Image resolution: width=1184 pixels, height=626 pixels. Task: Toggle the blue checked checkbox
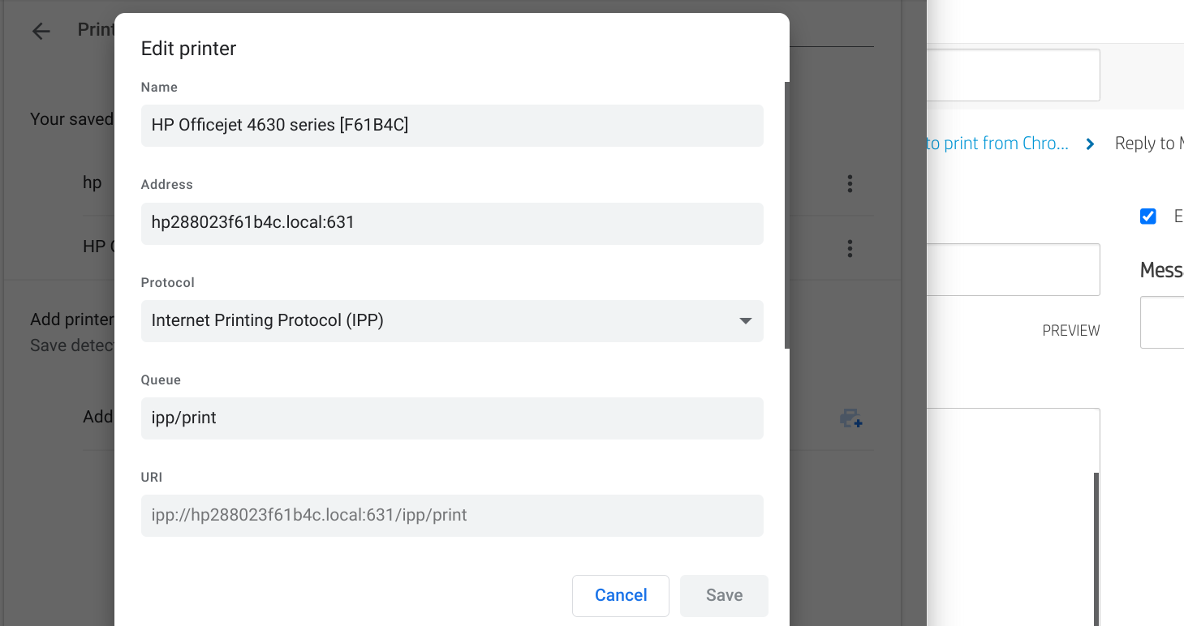point(1147,217)
